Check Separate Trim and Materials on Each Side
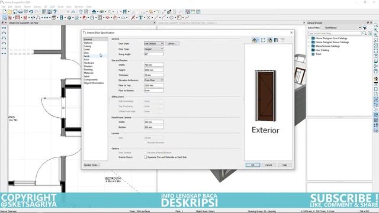This screenshot has width=379, height=213. click(145, 157)
